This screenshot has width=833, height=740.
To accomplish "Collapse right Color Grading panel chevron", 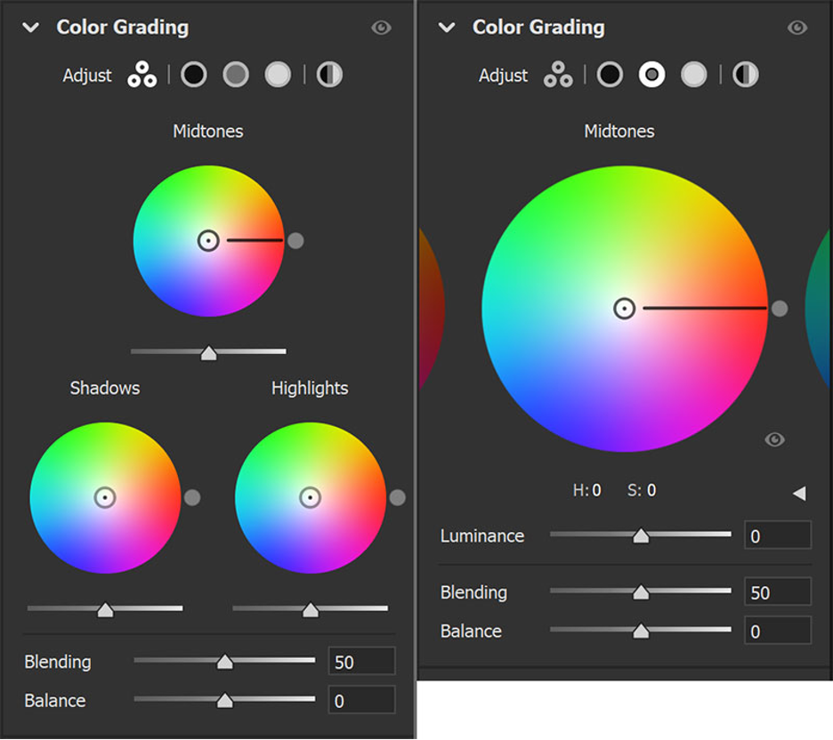I will [447, 27].
